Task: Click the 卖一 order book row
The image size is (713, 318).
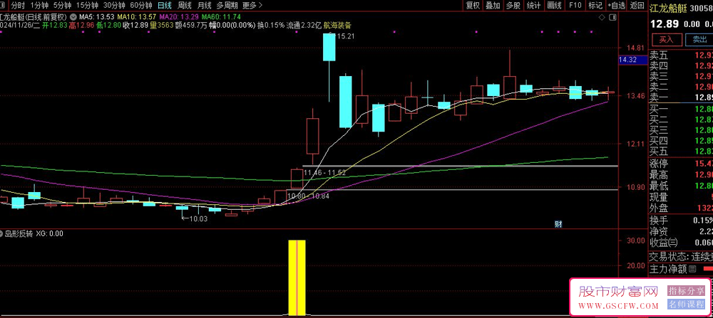Action: tap(680, 97)
